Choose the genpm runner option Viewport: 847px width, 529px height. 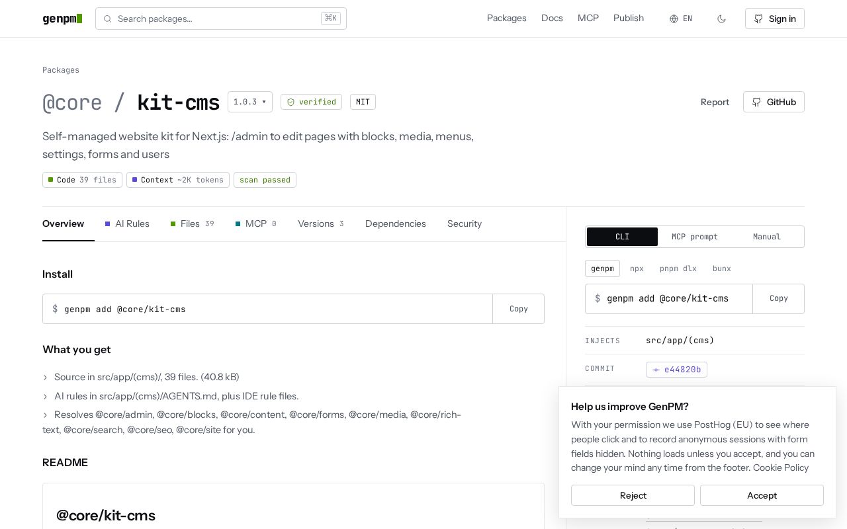602,268
